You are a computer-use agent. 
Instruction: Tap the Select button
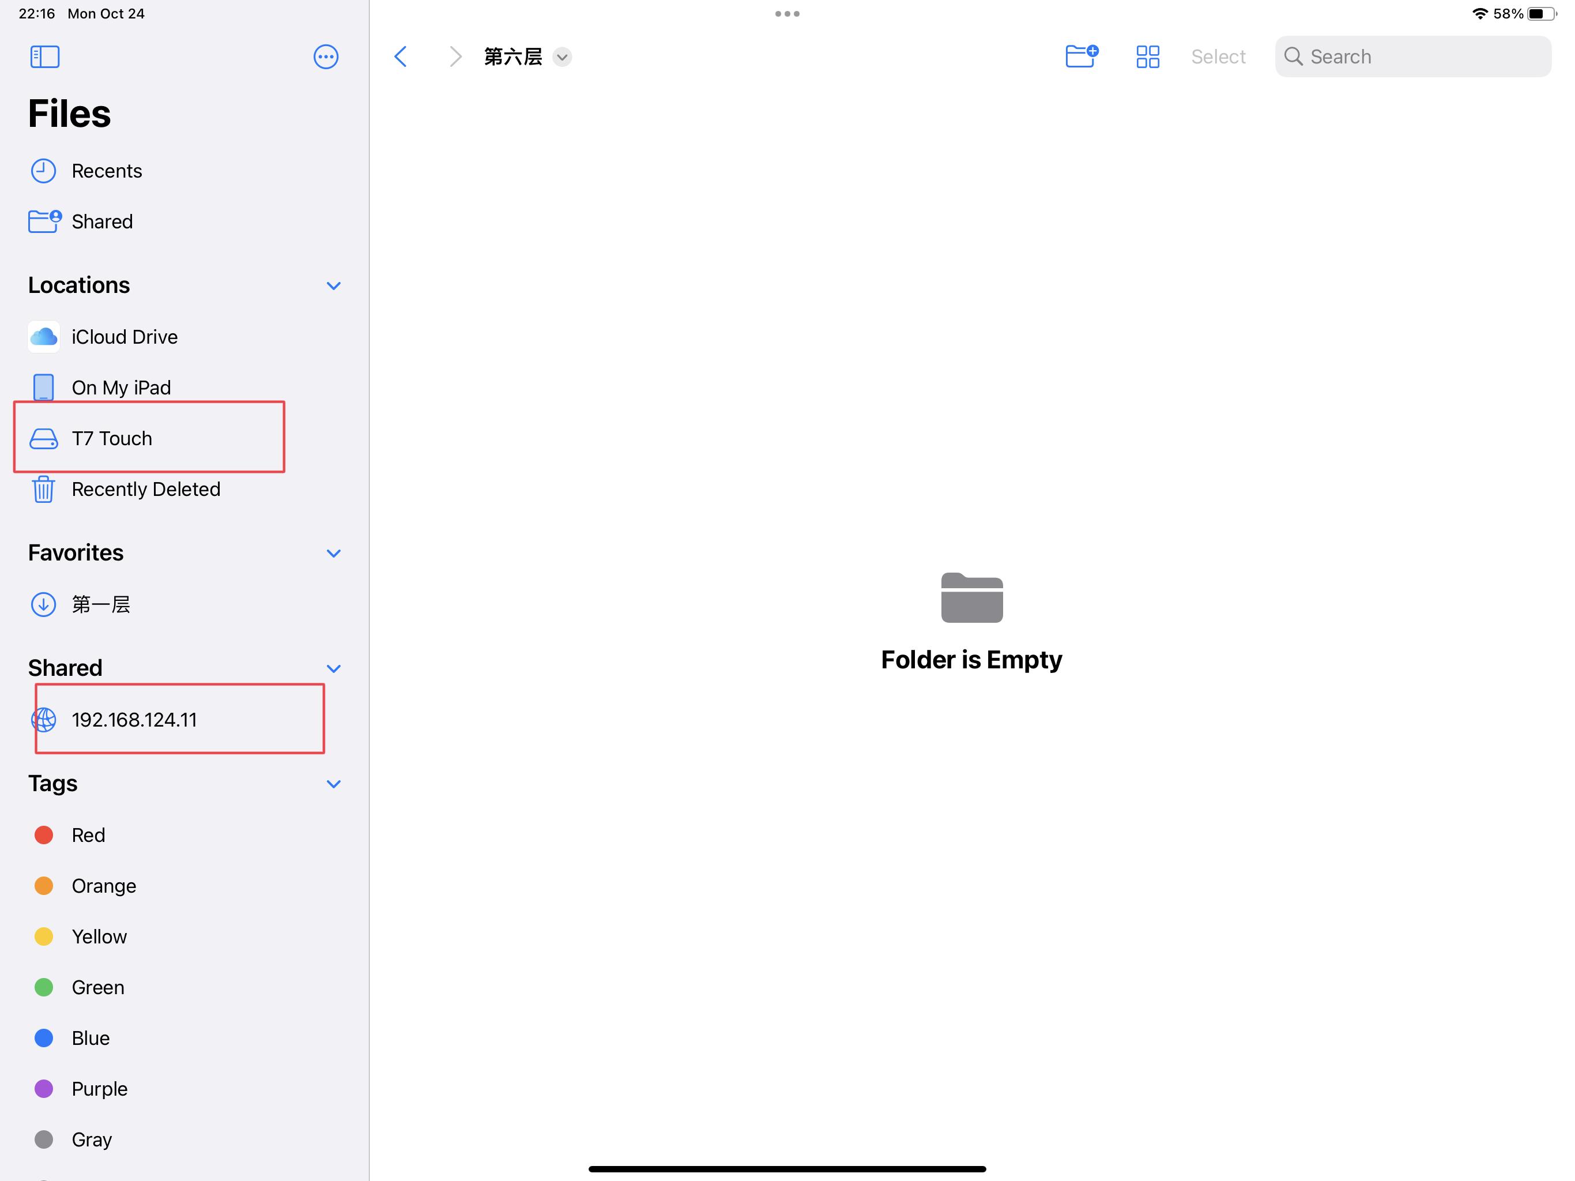1218,57
